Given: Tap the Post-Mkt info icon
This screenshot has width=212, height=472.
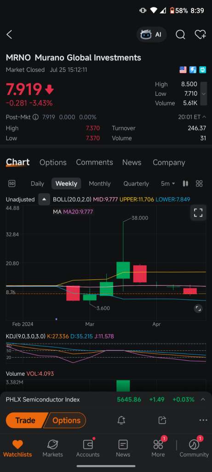Looking at the screenshot, I should click(35, 117).
